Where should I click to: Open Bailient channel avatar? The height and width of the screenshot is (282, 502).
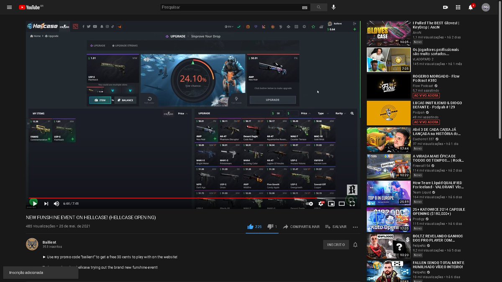pyautogui.click(x=32, y=244)
